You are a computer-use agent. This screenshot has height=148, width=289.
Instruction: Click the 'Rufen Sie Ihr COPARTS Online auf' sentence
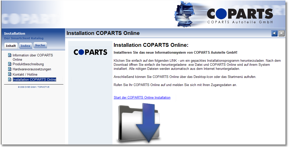175,85
